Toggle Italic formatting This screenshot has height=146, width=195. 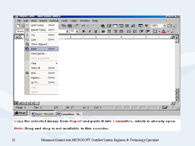click(90, 31)
